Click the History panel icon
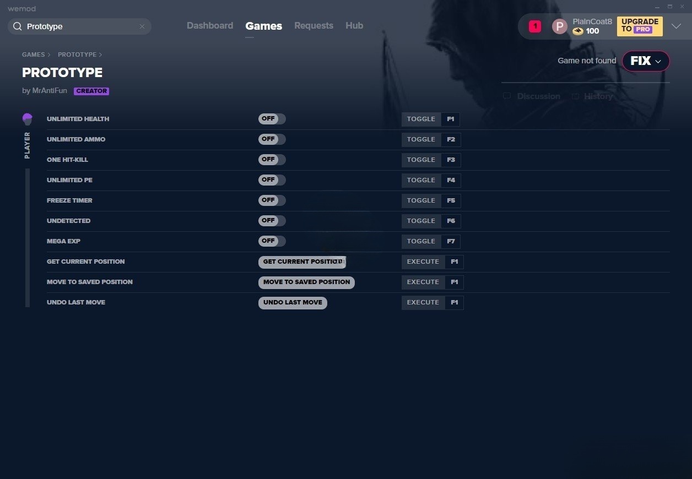 click(575, 96)
